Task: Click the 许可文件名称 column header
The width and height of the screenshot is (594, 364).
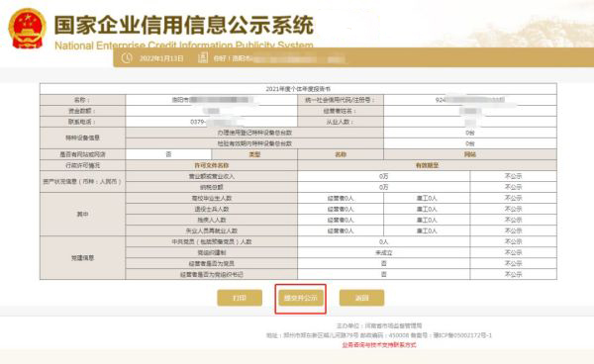Action: tap(212, 165)
